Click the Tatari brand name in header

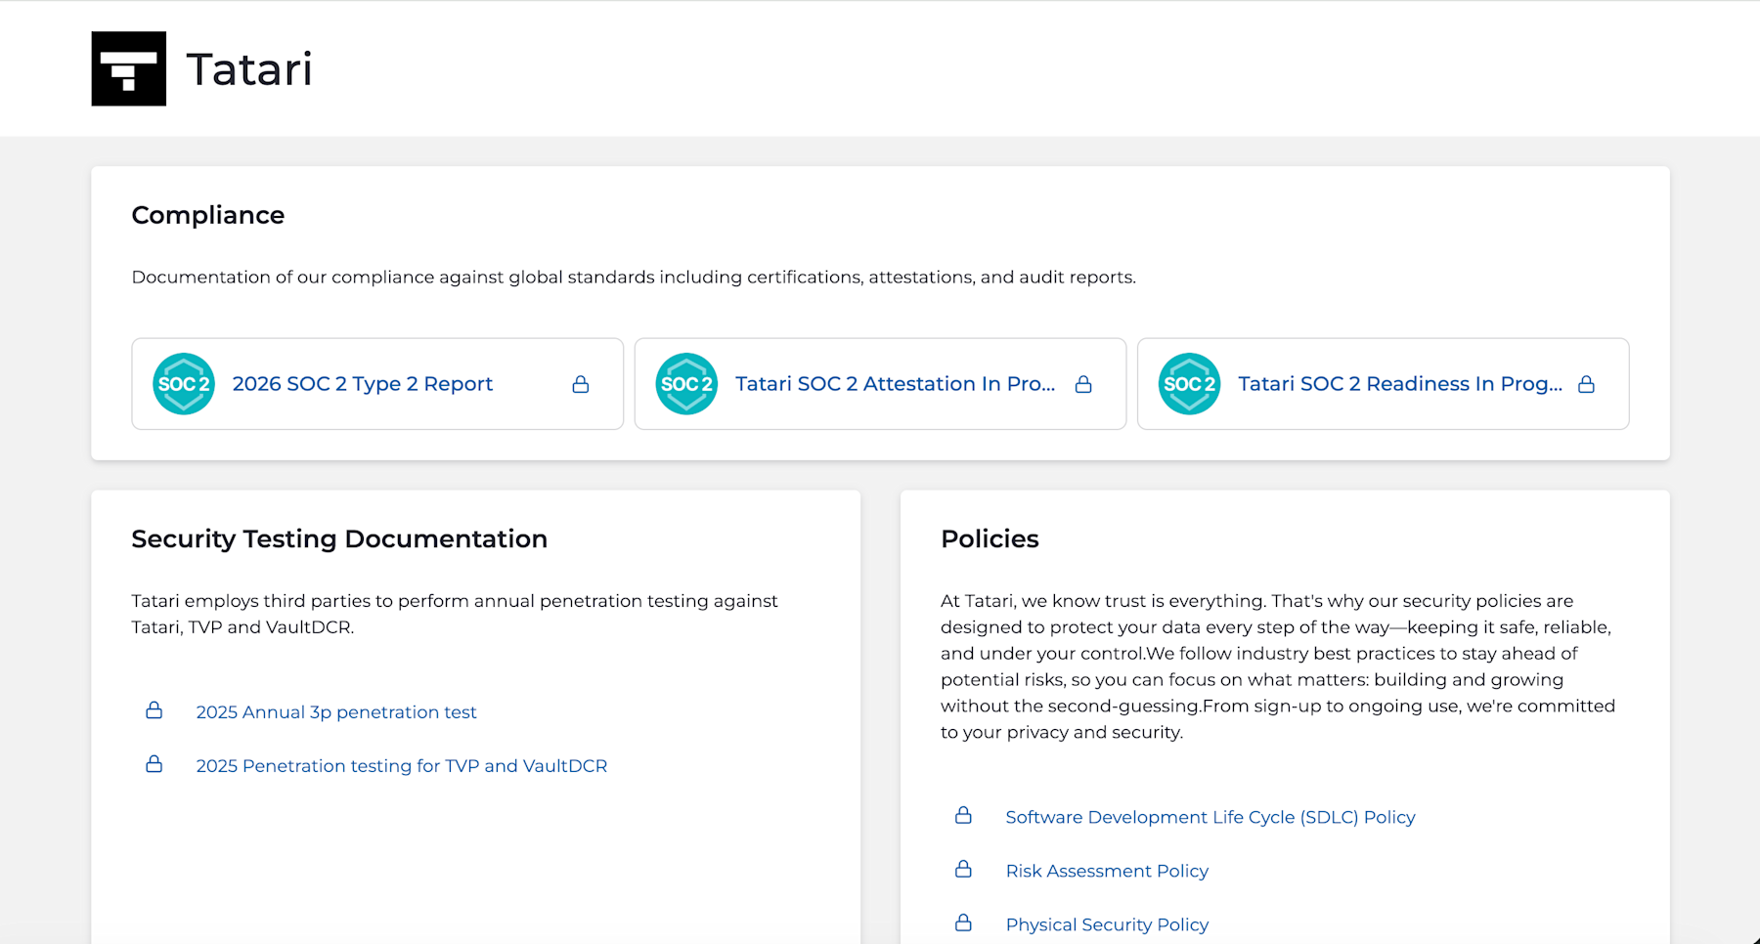click(249, 69)
